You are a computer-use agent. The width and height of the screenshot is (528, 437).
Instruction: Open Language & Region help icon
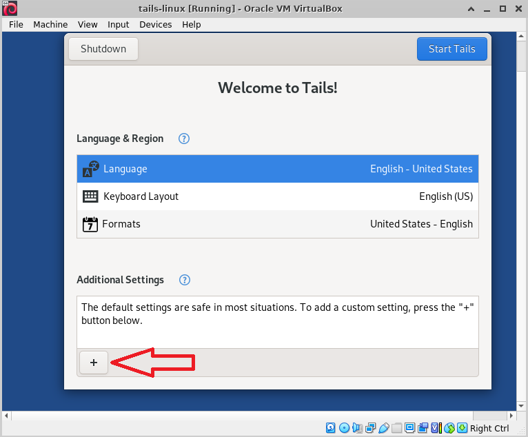coord(184,139)
